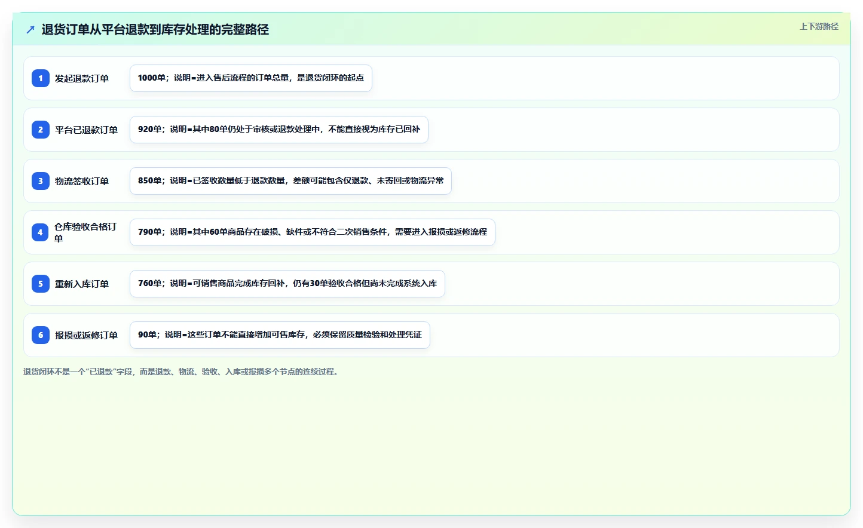The height and width of the screenshot is (528, 863).
Task: Click the footnote starting 退货闭环不是一个
Action: click(182, 372)
